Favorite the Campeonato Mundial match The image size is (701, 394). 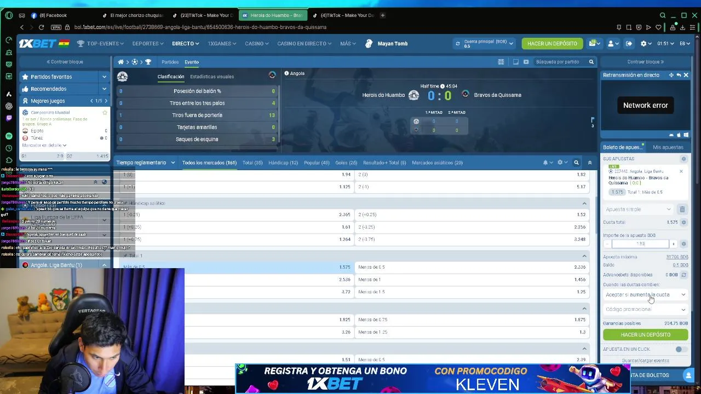[x=105, y=112]
